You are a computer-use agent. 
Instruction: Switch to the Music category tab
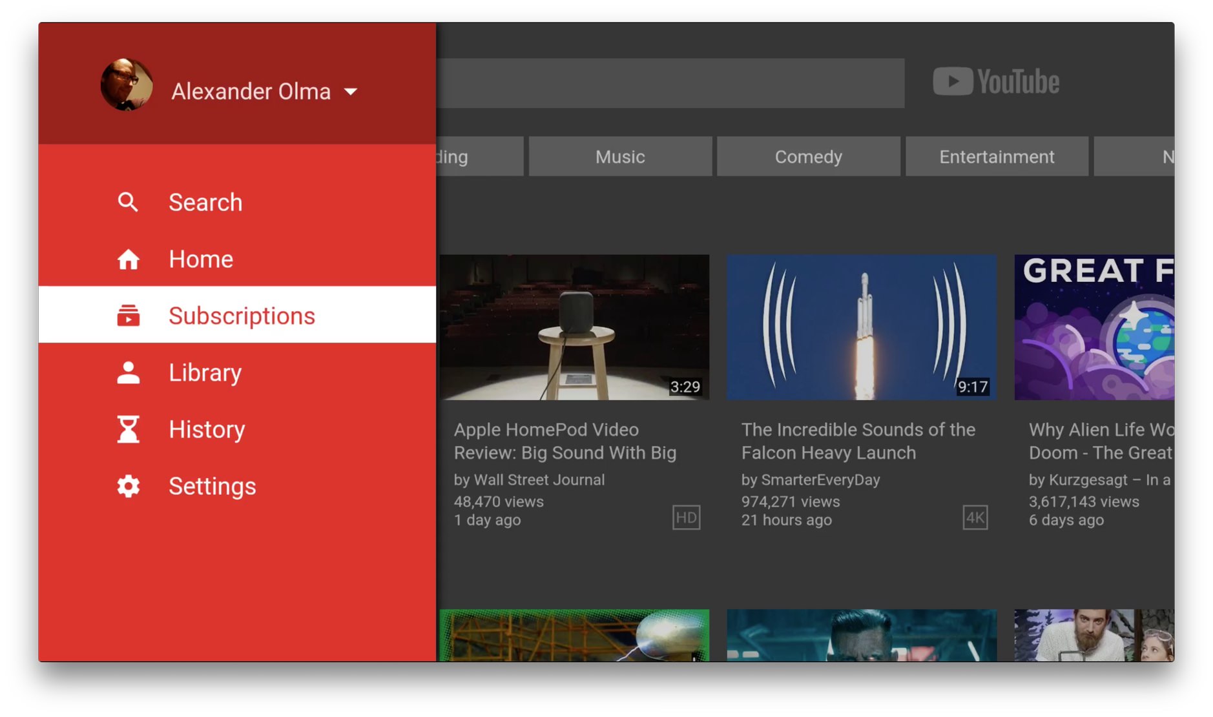pyautogui.click(x=620, y=156)
